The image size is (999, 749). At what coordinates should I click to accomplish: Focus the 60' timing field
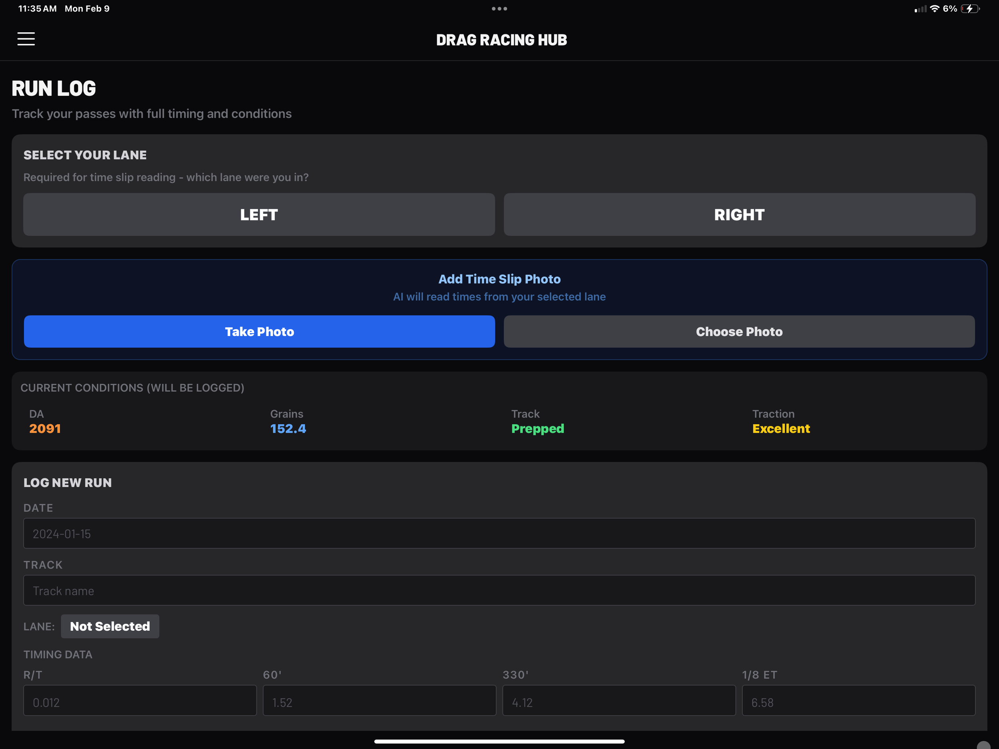pos(379,701)
